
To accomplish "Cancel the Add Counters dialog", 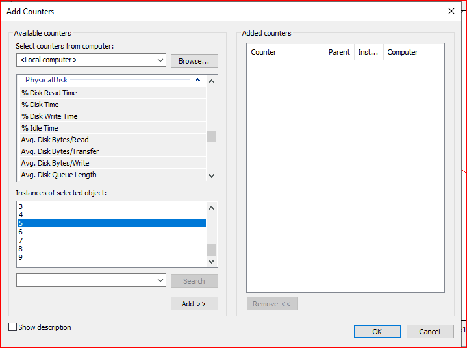I will (429, 331).
